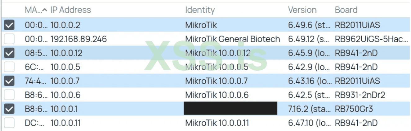Toggle the sort arrow next to MAC header
The width and height of the screenshot is (411, 131).
click(x=45, y=10)
